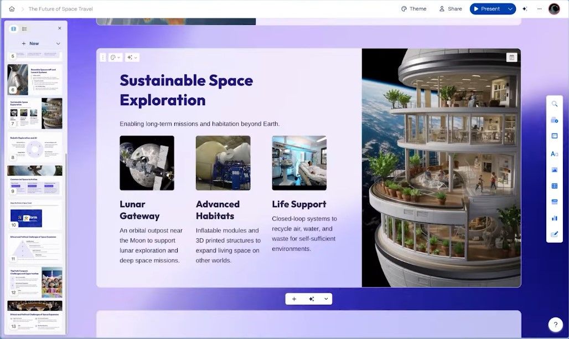
Task: Go to home via the house icon
Action: 12,9
